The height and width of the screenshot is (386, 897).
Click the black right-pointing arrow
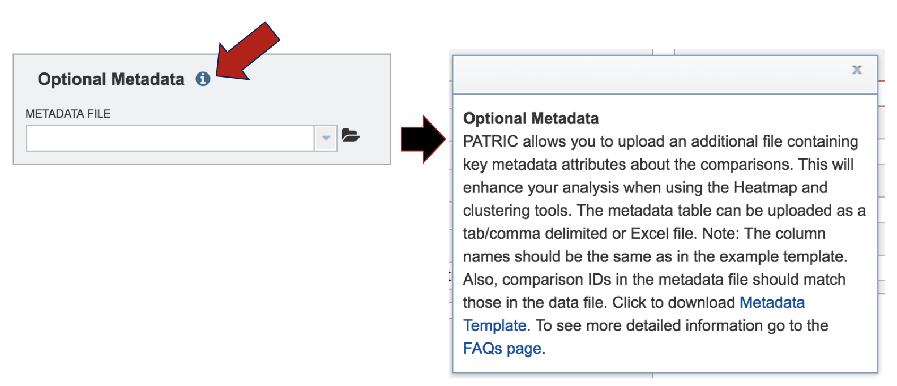tap(422, 139)
